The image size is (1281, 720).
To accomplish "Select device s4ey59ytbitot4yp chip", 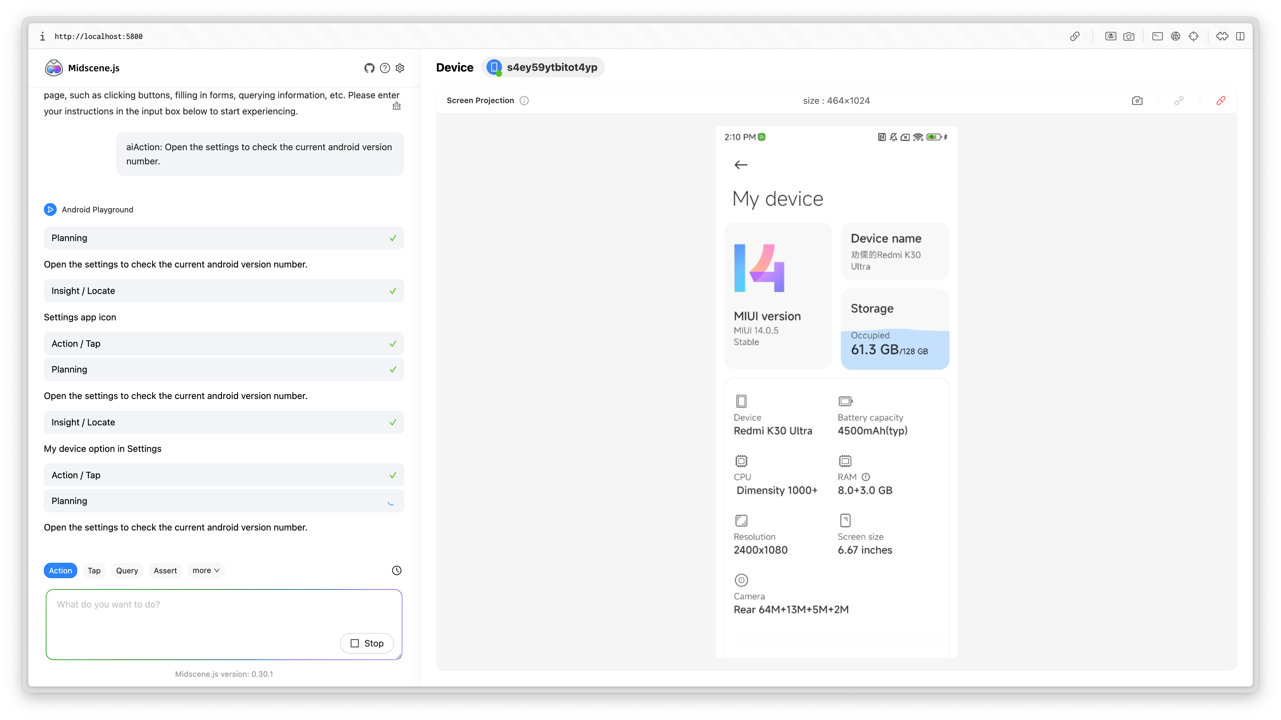I will (543, 67).
